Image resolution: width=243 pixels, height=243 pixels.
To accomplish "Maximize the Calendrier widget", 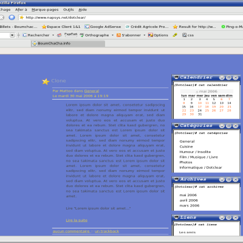I will click(228, 78).
